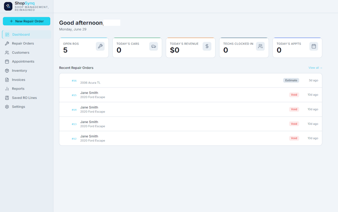This screenshot has width=338, height=212.
Task: Click the View all link
Action: click(x=315, y=68)
